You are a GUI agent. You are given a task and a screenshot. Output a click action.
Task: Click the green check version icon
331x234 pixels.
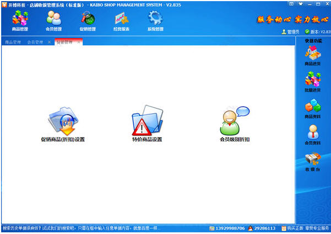(x=307, y=32)
